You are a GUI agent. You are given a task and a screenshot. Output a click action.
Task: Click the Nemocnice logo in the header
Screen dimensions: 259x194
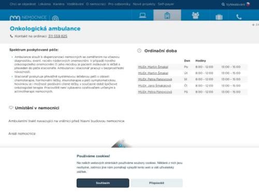[28, 18]
